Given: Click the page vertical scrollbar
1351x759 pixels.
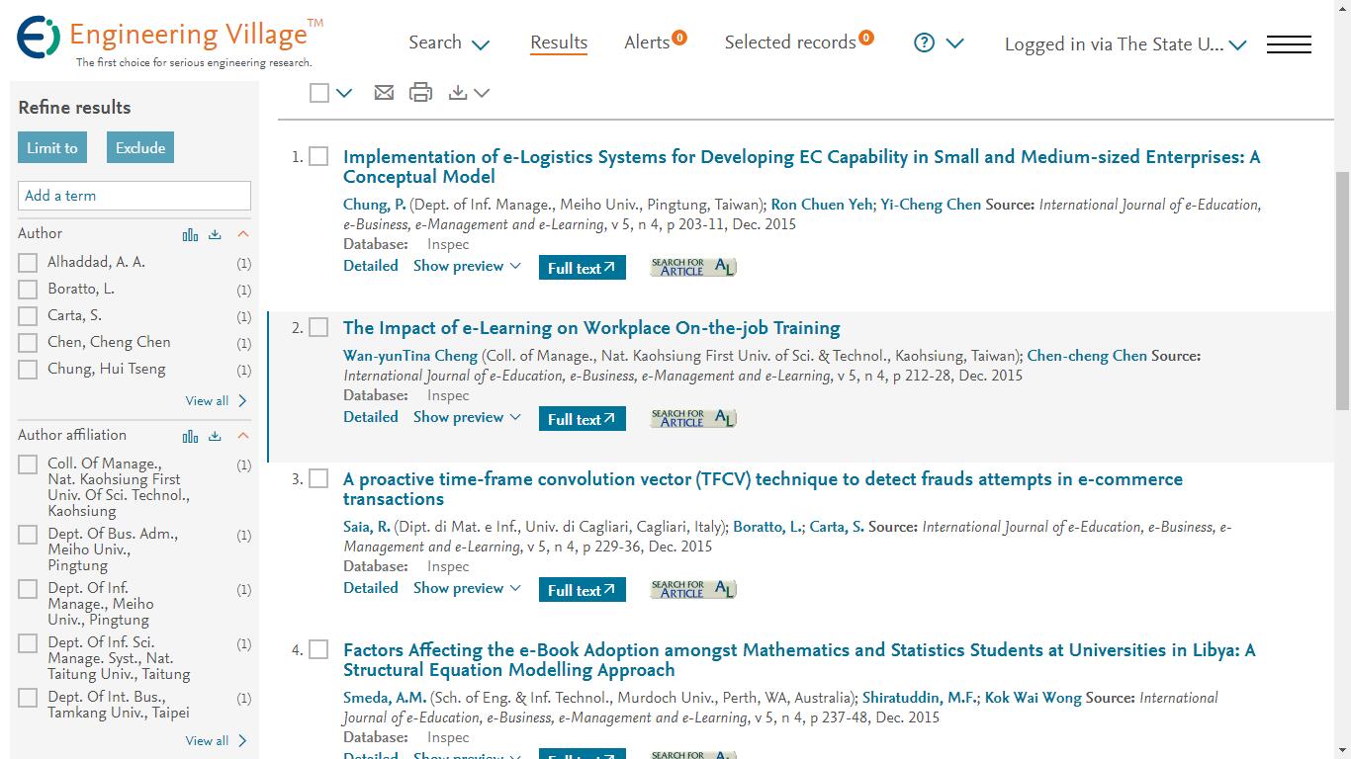Looking at the screenshot, I should (x=1342, y=292).
